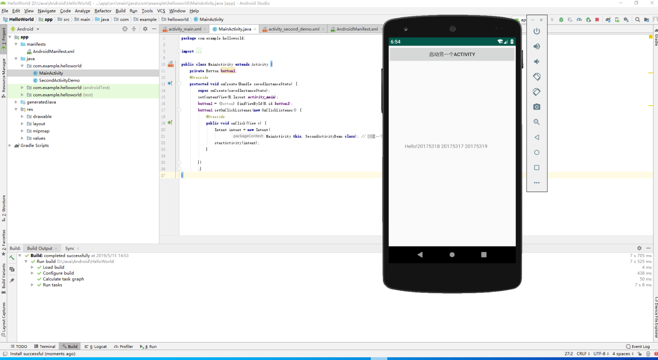Image resolution: width=658 pixels, height=360 pixels.
Task: Expand the Gradle Scripts node
Action: (10, 145)
